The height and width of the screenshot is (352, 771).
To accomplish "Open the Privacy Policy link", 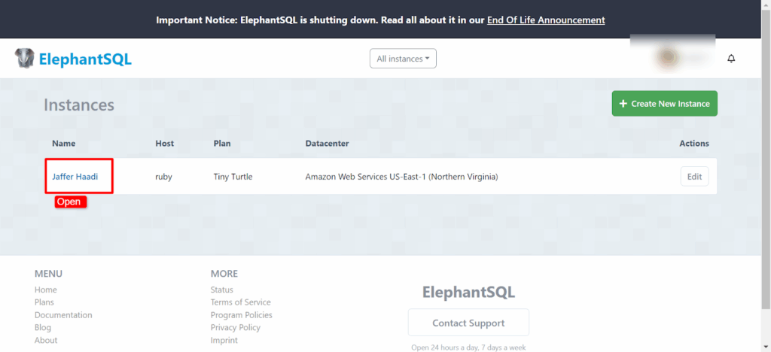I will [236, 327].
